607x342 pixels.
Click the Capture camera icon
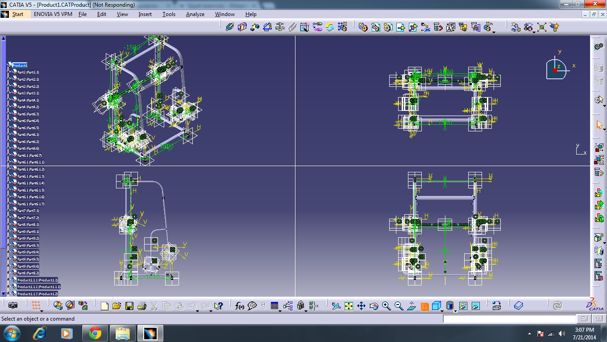(13, 306)
